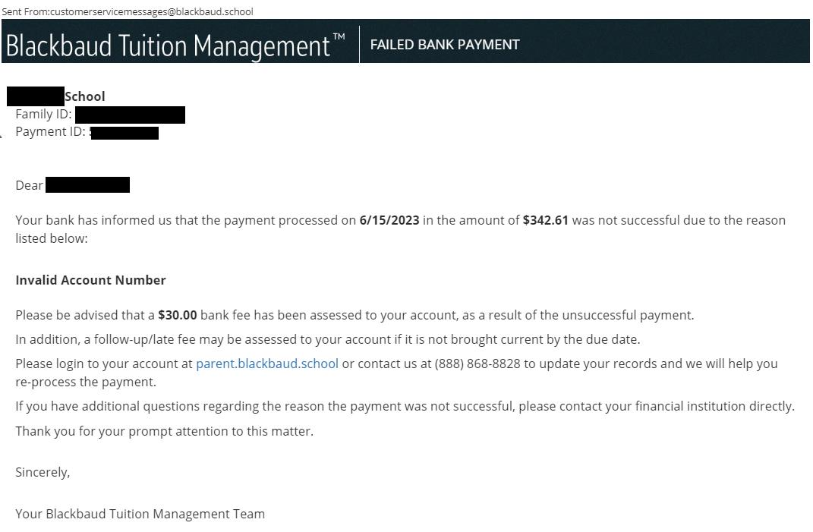The width and height of the screenshot is (813, 532).
Task: Click the redacted Payment ID value
Action: click(124, 133)
